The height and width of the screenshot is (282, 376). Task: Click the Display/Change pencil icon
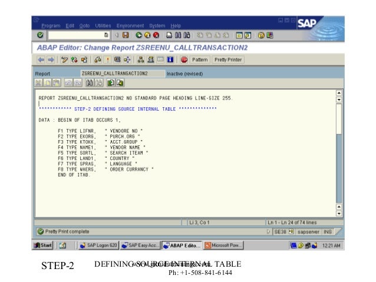tap(64, 59)
